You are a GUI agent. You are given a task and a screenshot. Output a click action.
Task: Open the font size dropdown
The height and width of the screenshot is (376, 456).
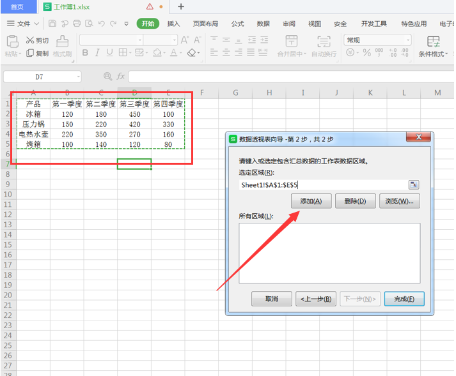[x=175, y=40]
